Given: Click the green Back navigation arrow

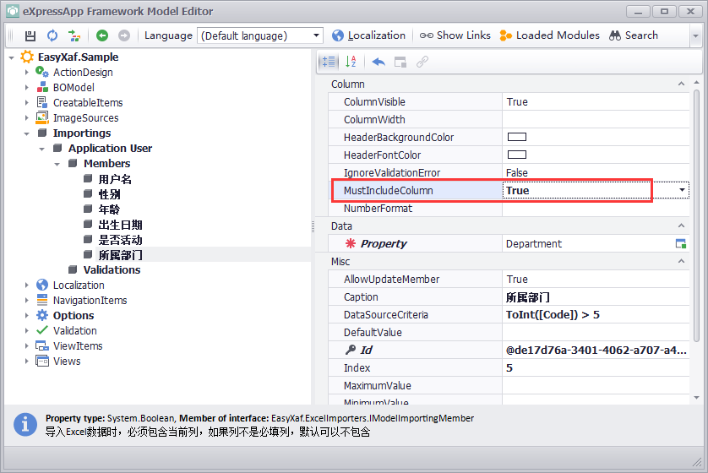Looking at the screenshot, I should click(x=102, y=35).
